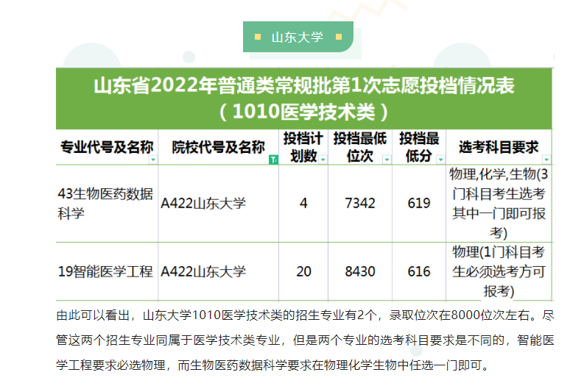Click the 专业代号及名称 header cell
The image size is (584, 386).
tap(107, 147)
